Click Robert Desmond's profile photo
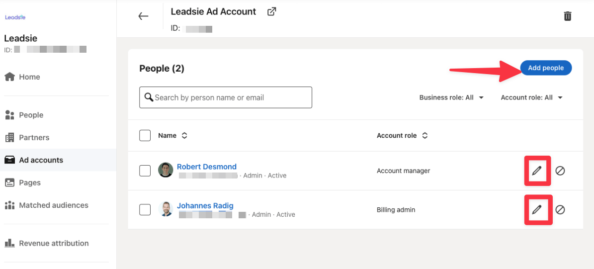 coord(166,170)
